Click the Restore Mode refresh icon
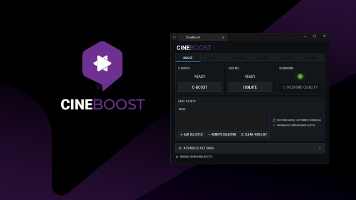 tap(274, 120)
